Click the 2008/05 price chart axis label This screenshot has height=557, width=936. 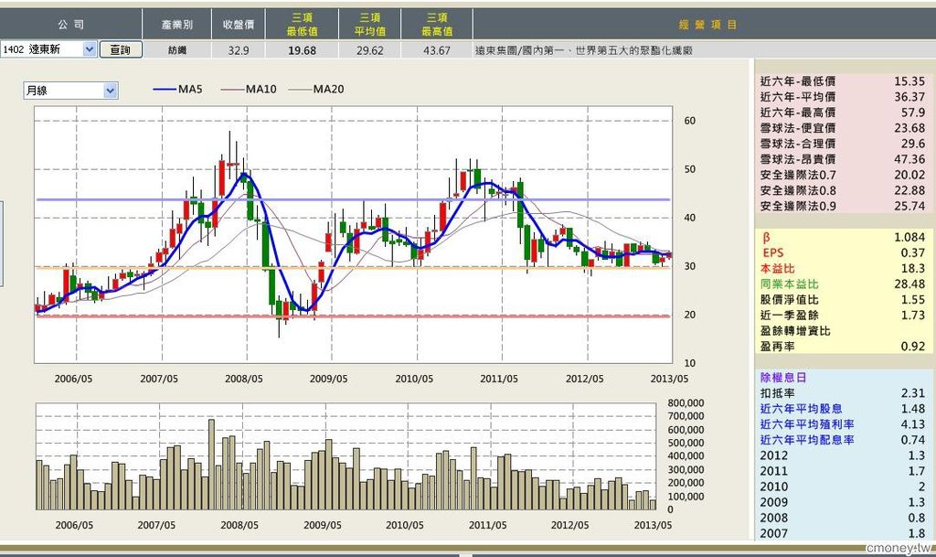(244, 379)
